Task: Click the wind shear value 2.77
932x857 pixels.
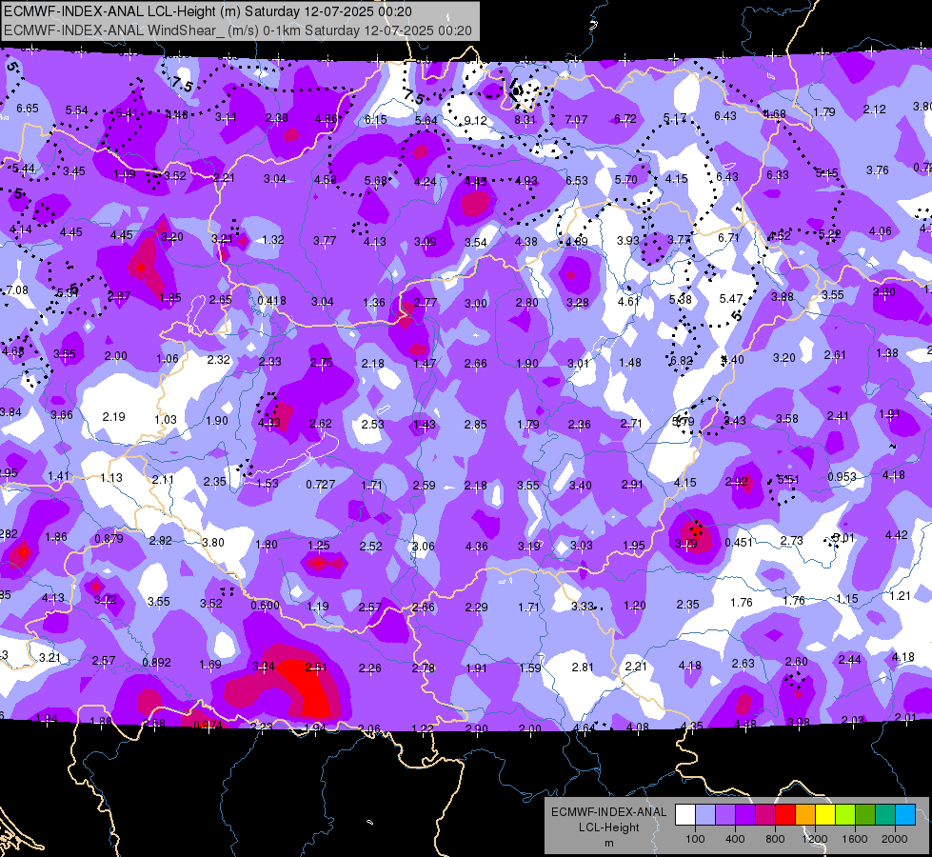Action: (x=426, y=303)
